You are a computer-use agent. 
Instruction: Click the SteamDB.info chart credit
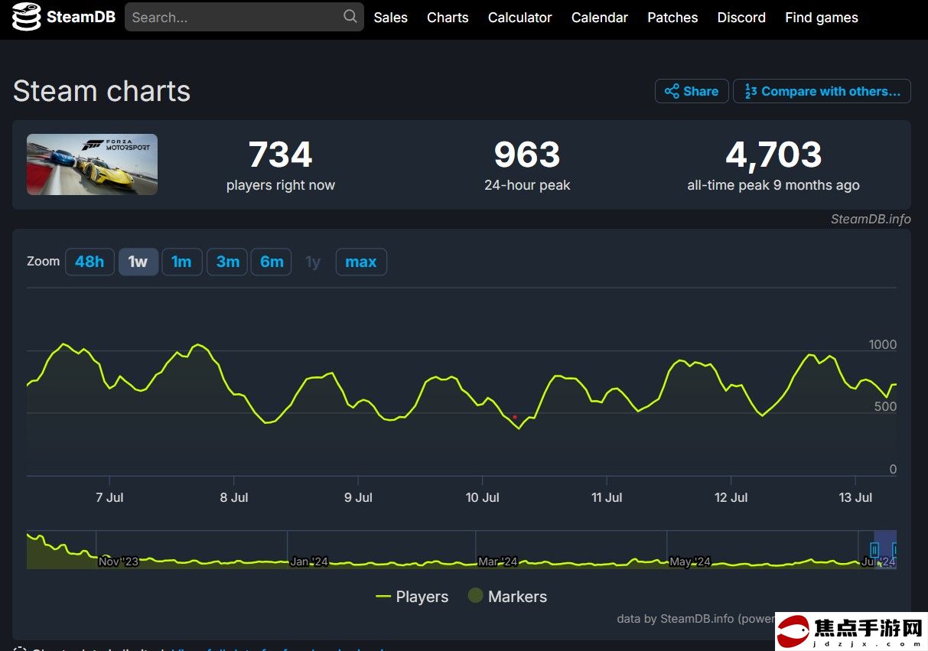(x=871, y=219)
